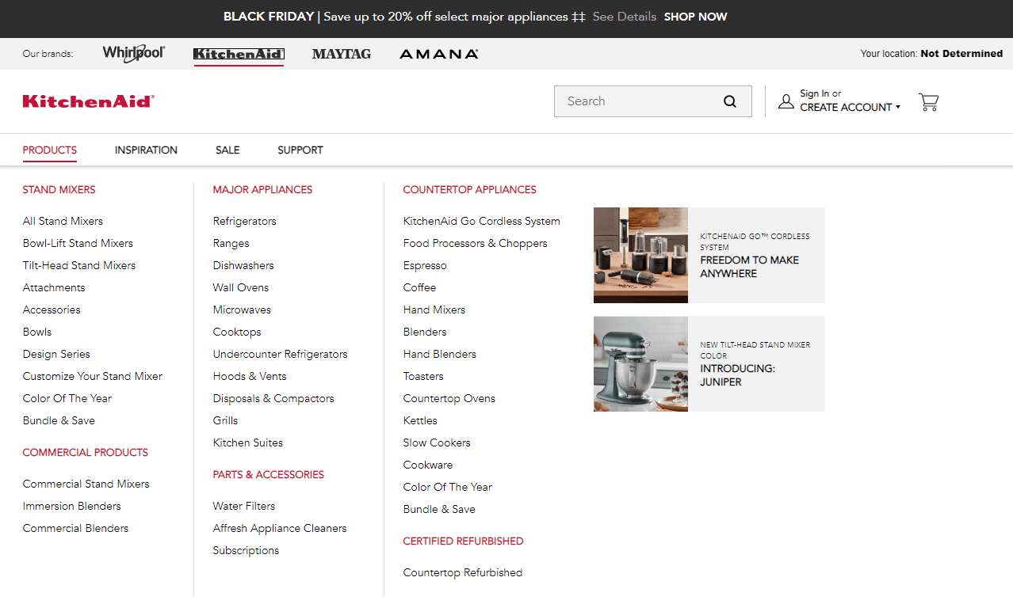Open the Kitchen Suites link

pos(248,443)
